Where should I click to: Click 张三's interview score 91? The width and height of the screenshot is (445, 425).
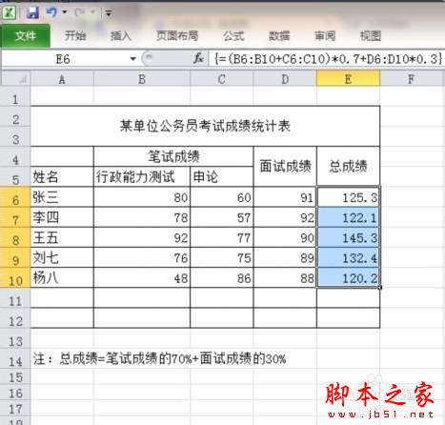coord(285,197)
